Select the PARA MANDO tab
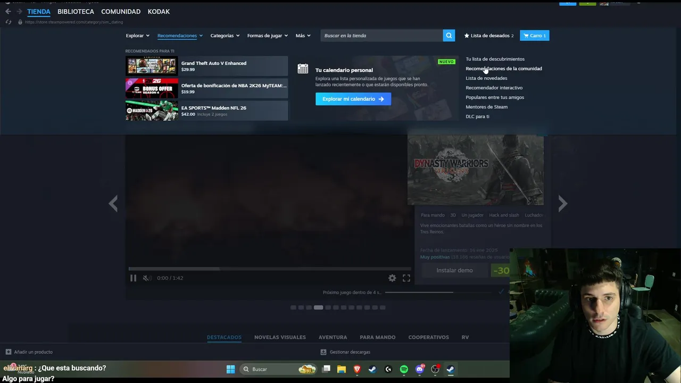 pyautogui.click(x=377, y=337)
